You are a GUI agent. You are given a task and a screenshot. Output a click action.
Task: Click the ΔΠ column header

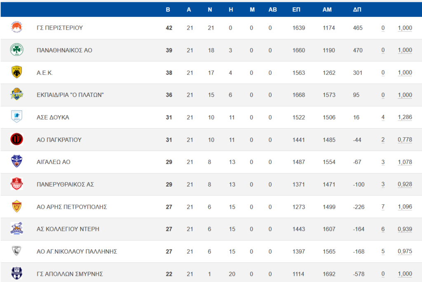pos(357,10)
